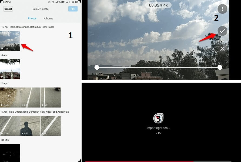Tap the auto-rotate status bar icon
This screenshot has width=241, height=162.
click(x=49, y=2)
